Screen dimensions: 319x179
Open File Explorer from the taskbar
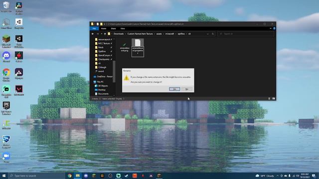click(x=78, y=176)
